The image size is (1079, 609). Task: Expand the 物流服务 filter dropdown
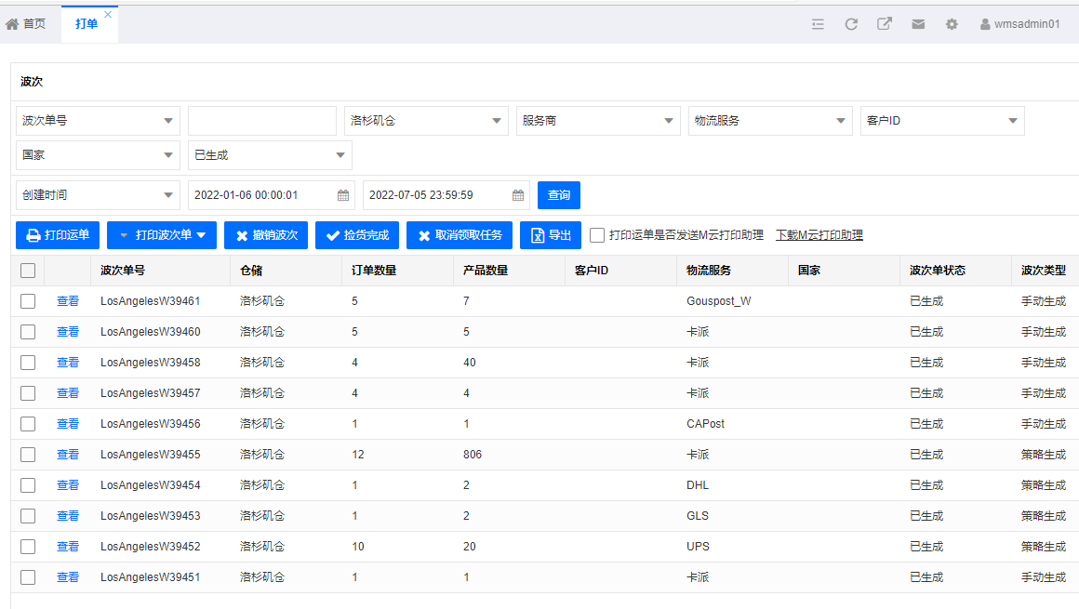pos(770,121)
